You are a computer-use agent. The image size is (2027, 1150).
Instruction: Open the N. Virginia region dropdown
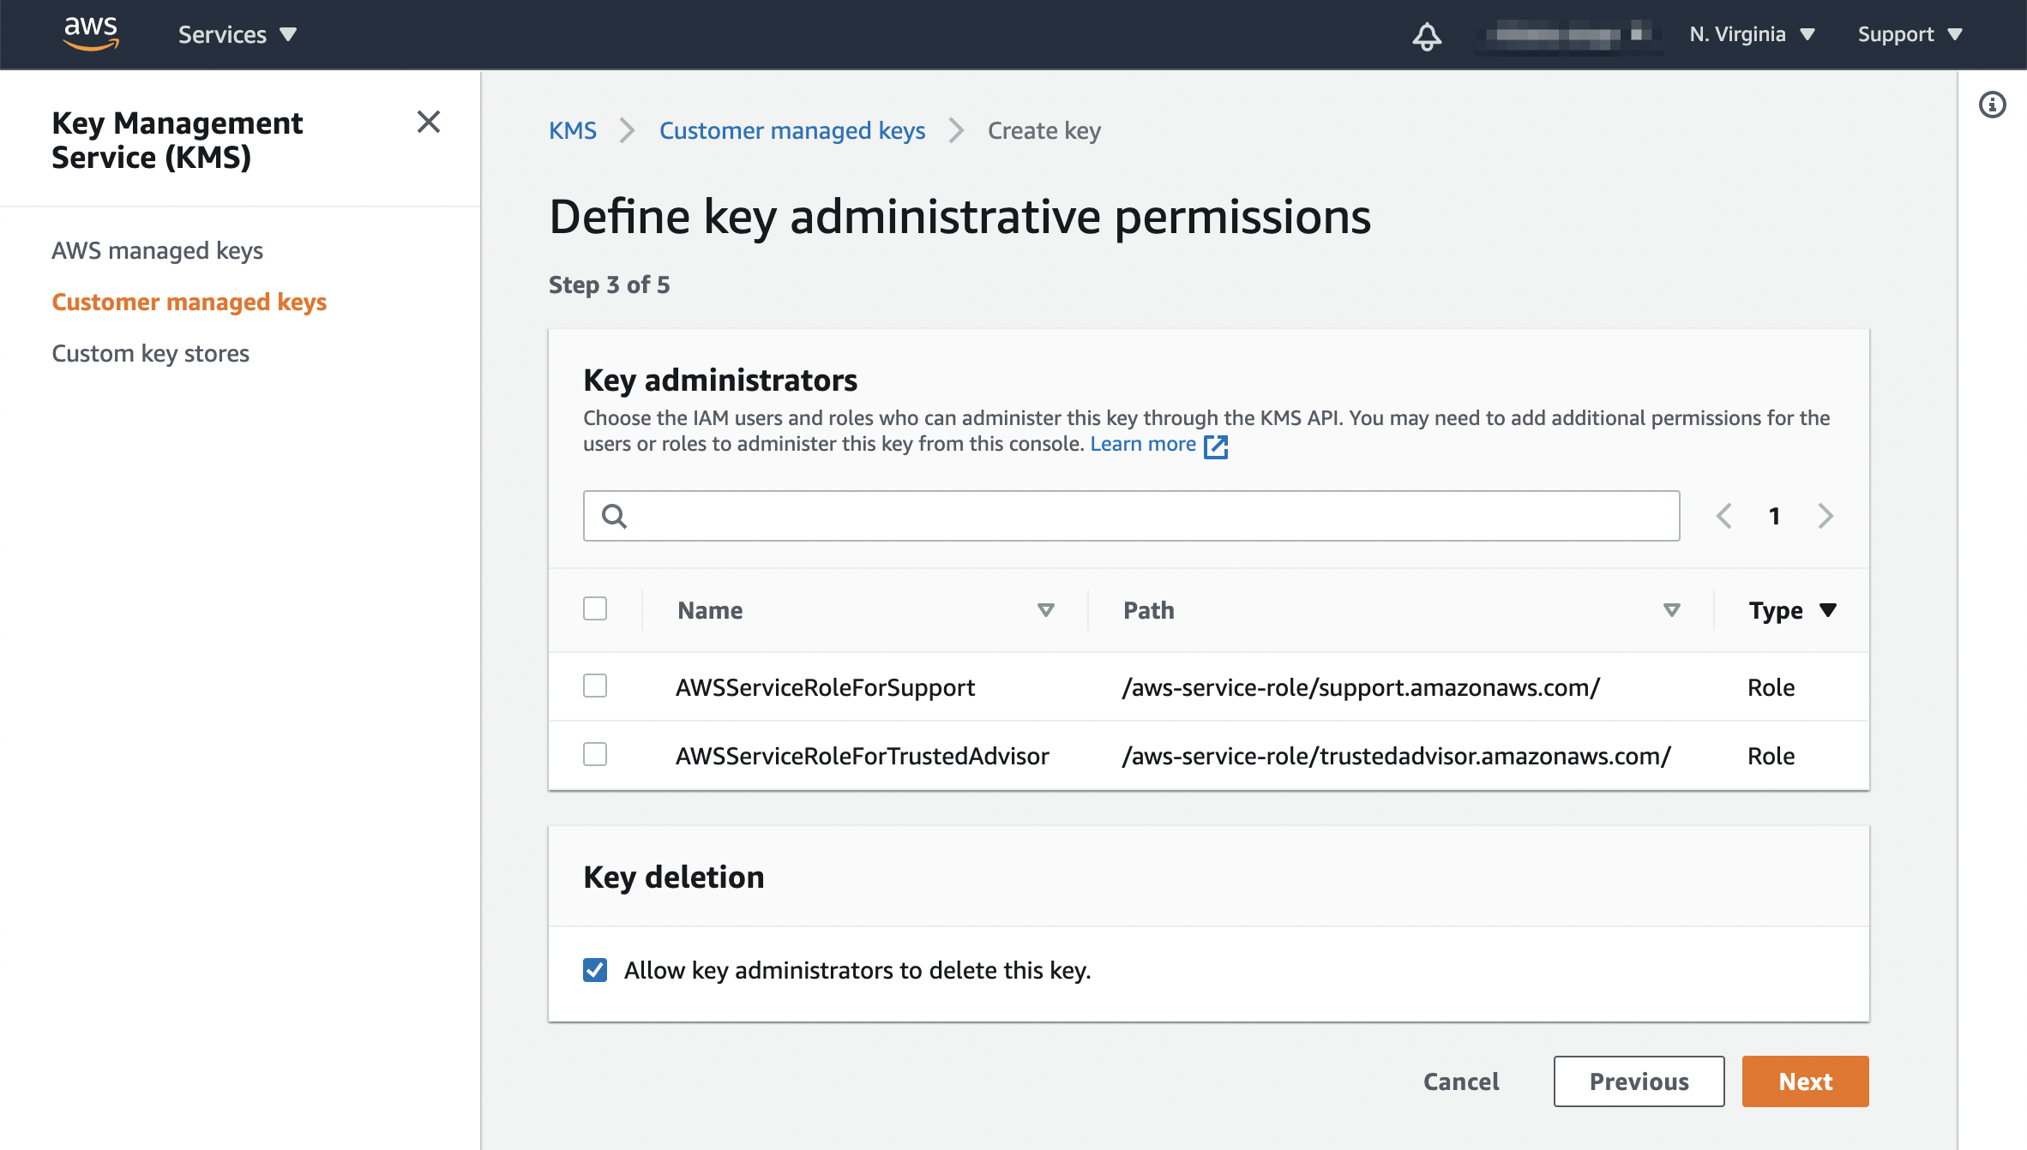tap(1752, 34)
